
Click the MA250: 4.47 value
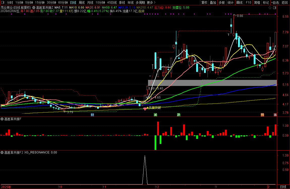coord(145,8)
